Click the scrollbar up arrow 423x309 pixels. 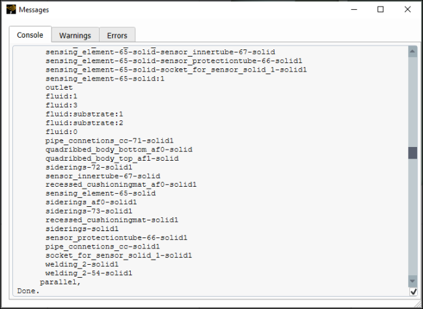(413, 51)
